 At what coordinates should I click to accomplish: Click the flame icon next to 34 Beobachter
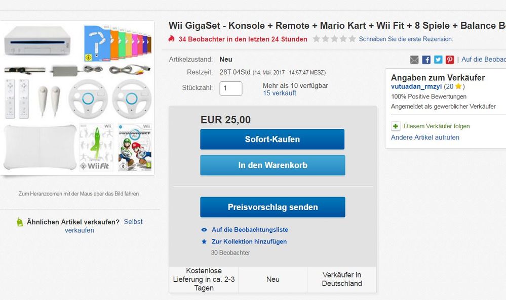tap(172, 38)
